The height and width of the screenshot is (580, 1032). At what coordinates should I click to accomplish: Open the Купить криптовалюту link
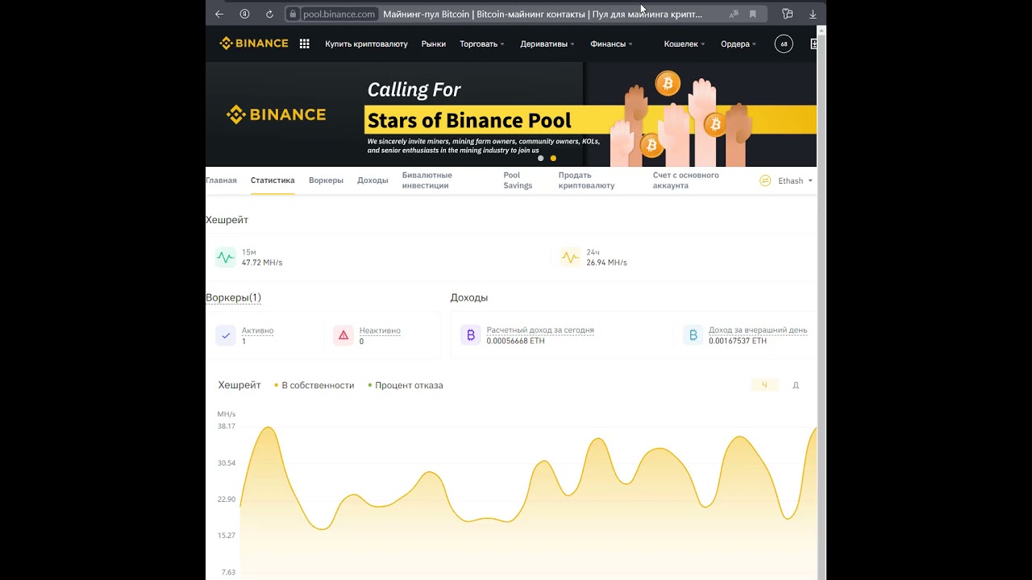tap(366, 43)
